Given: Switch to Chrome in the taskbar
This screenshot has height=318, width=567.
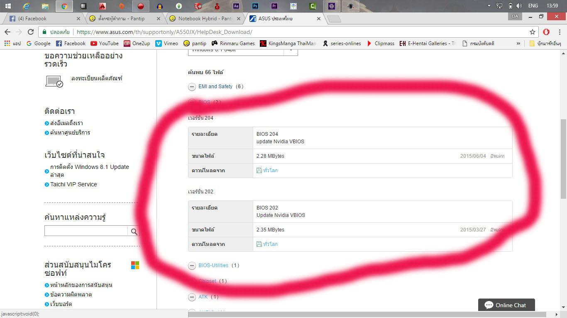Looking at the screenshot, I should coord(64,6).
